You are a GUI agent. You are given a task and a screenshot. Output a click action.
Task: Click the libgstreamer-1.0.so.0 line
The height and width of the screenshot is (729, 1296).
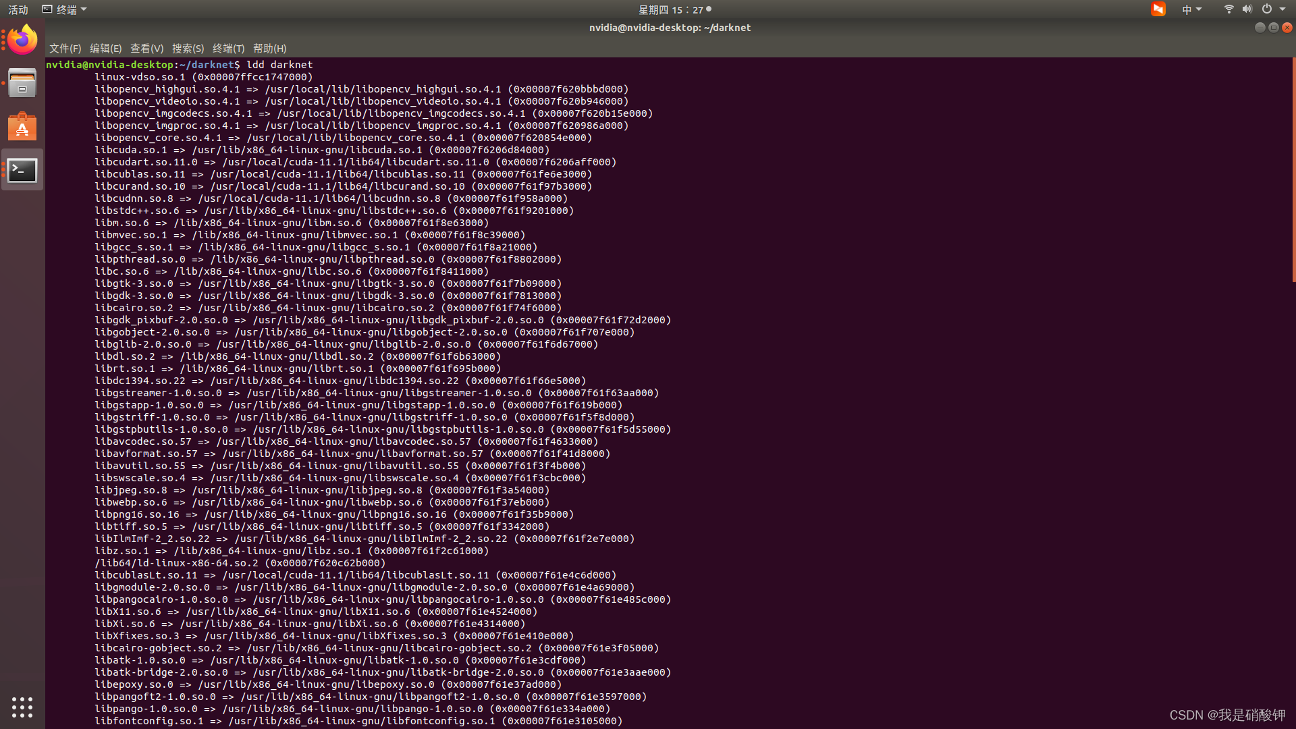pos(377,393)
